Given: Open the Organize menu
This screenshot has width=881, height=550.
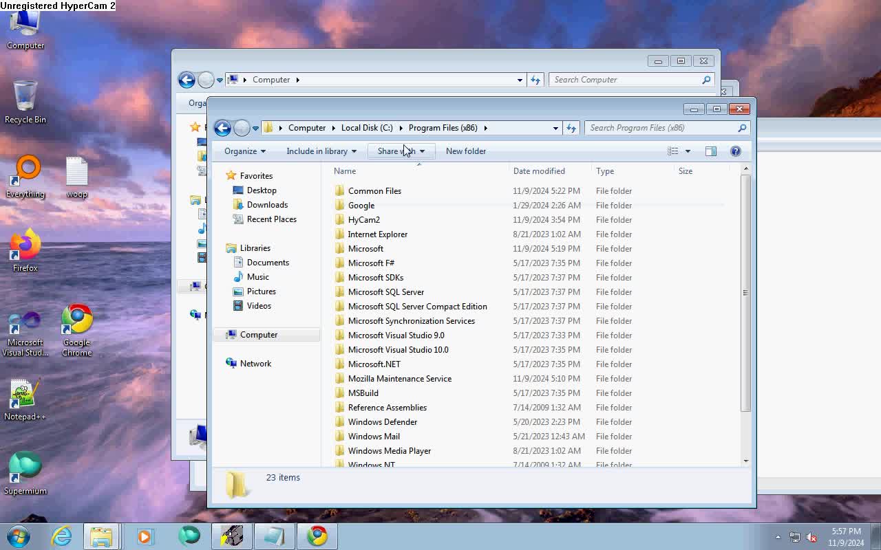Looking at the screenshot, I should pos(245,151).
